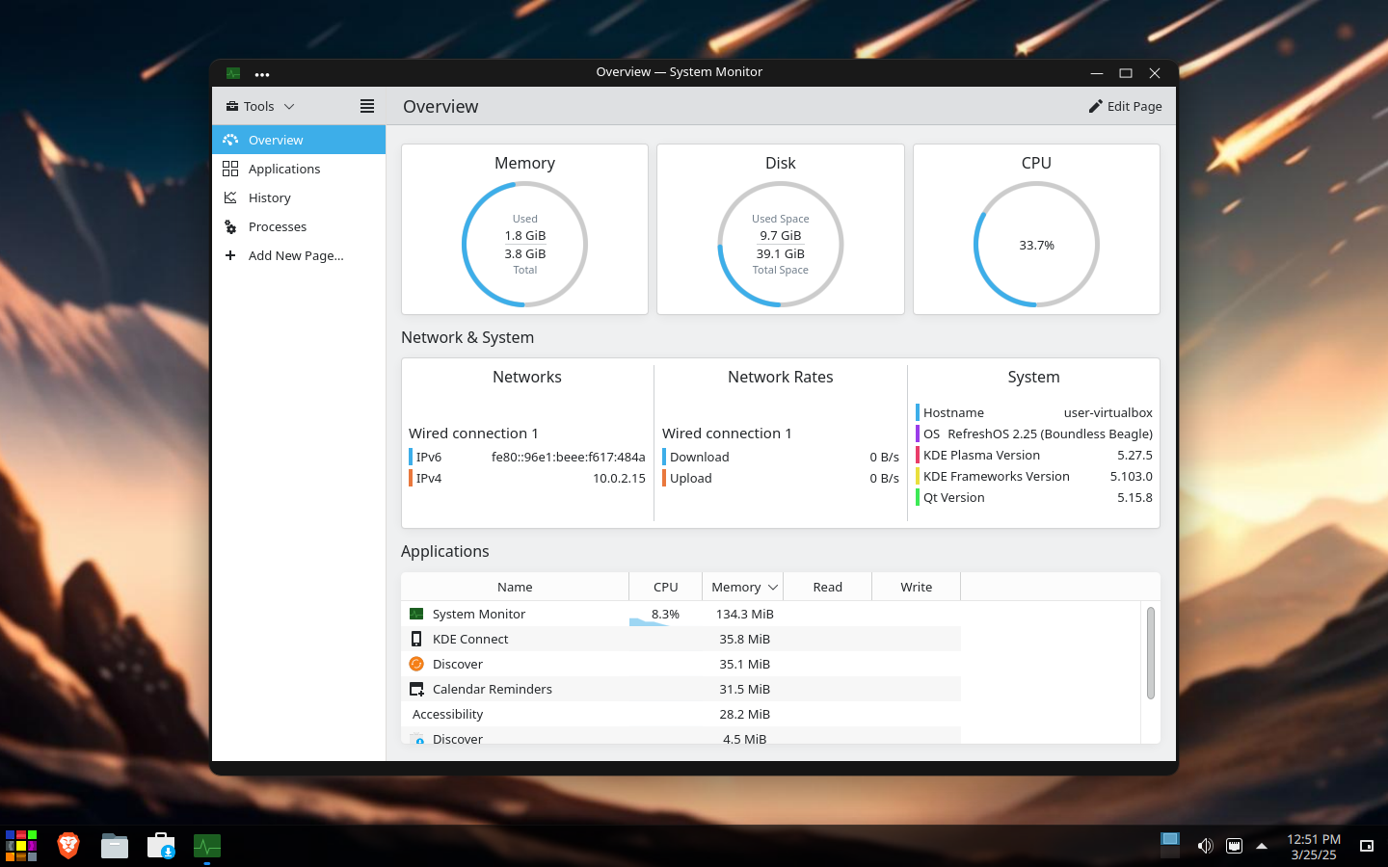Select the Accessibility row in Applications table

point(681,714)
